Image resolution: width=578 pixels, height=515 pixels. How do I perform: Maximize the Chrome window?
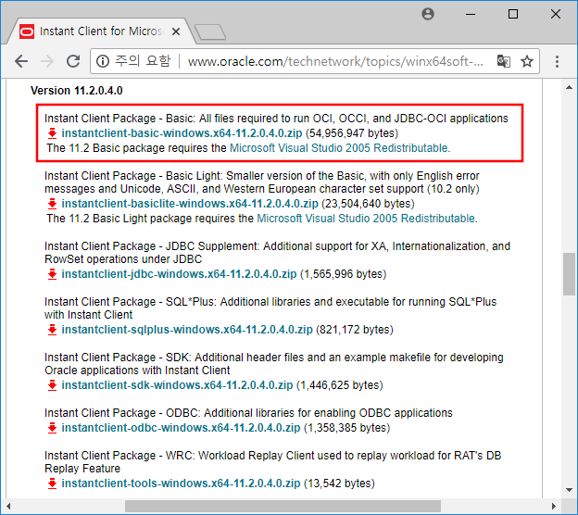coord(513,14)
